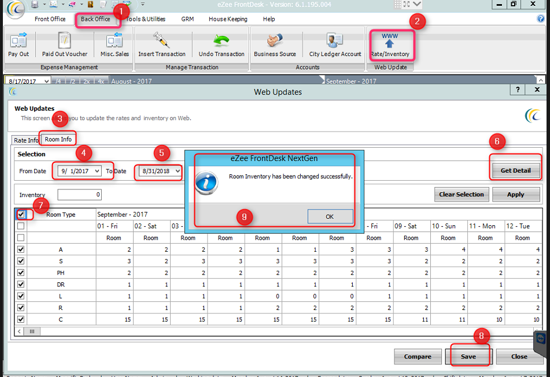Uncheck room type R checkbox
This screenshot has width=550, height=377.
(x=21, y=307)
